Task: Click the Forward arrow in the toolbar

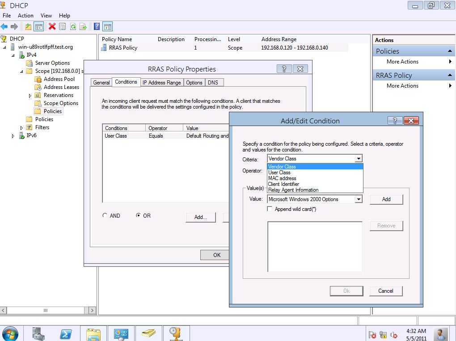Action: click(x=14, y=27)
